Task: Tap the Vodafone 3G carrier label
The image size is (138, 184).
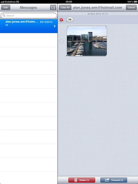Action: (12, 2)
